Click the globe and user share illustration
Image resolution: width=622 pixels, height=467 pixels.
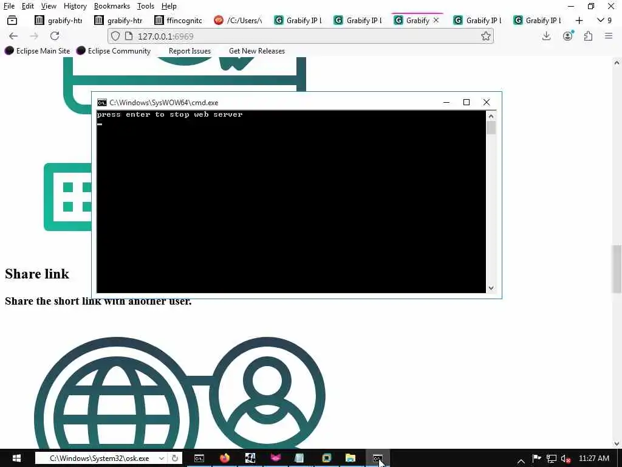click(180, 393)
